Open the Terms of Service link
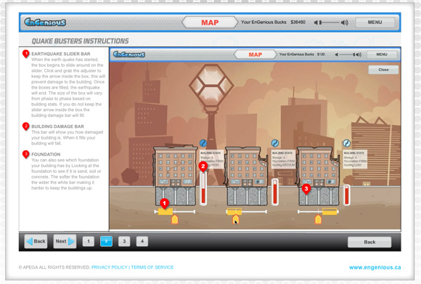This screenshot has height=284, width=421. pyautogui.click(x=152, y=267)
